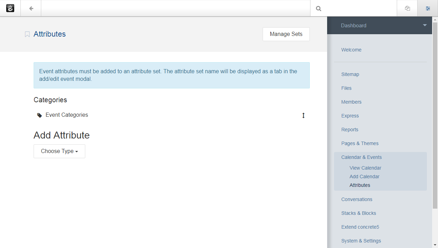The image size is (438, 248).
Task: Select View Calendar in the sidebar
Action: click(365, 168)
